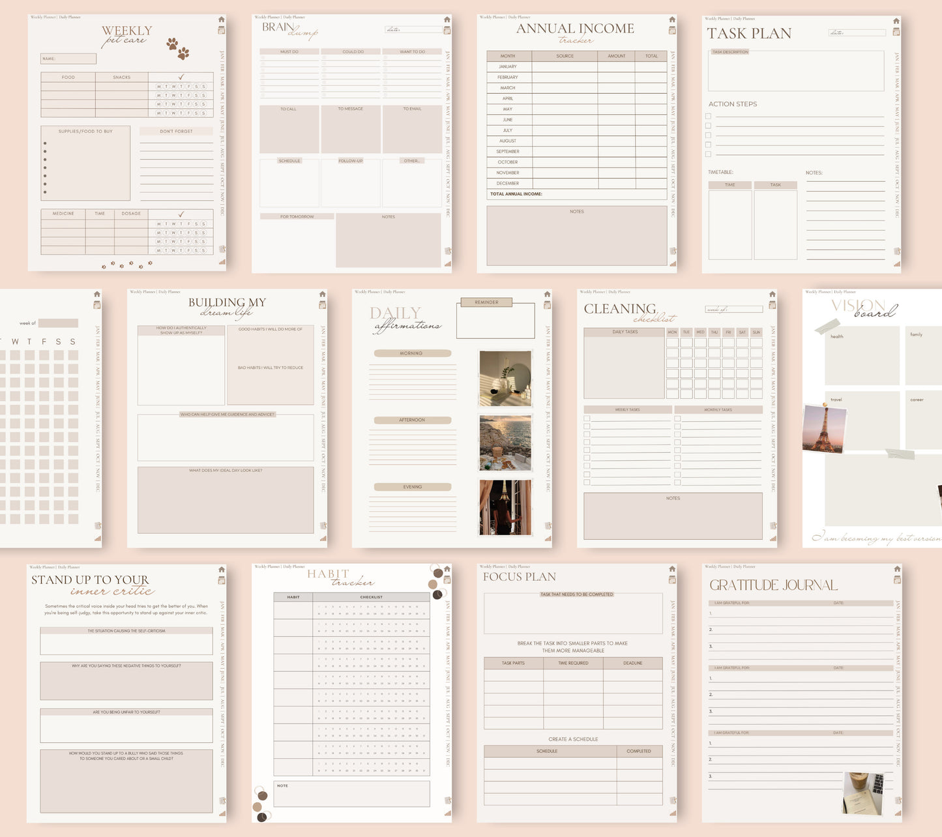
Task: Click bar chart icon on Focus Plan page
Action: pos(672,813)
